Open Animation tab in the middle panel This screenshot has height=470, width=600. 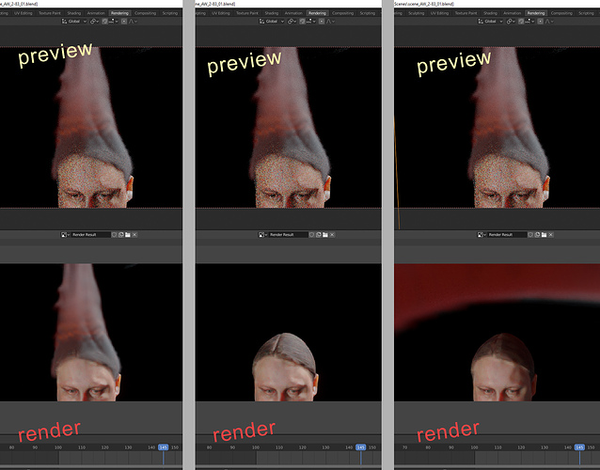coord(293,13)
